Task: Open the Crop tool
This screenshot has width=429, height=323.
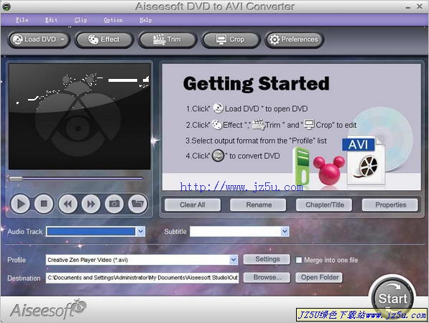Action: click(231, 39)
